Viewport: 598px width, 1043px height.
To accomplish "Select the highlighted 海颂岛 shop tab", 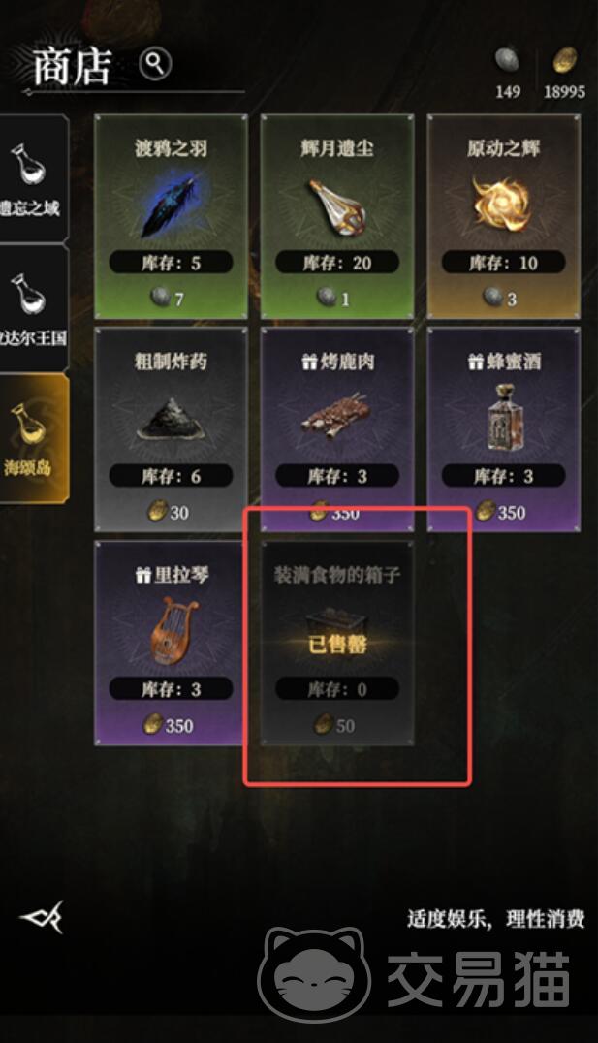I will click(x=33, y=437).
